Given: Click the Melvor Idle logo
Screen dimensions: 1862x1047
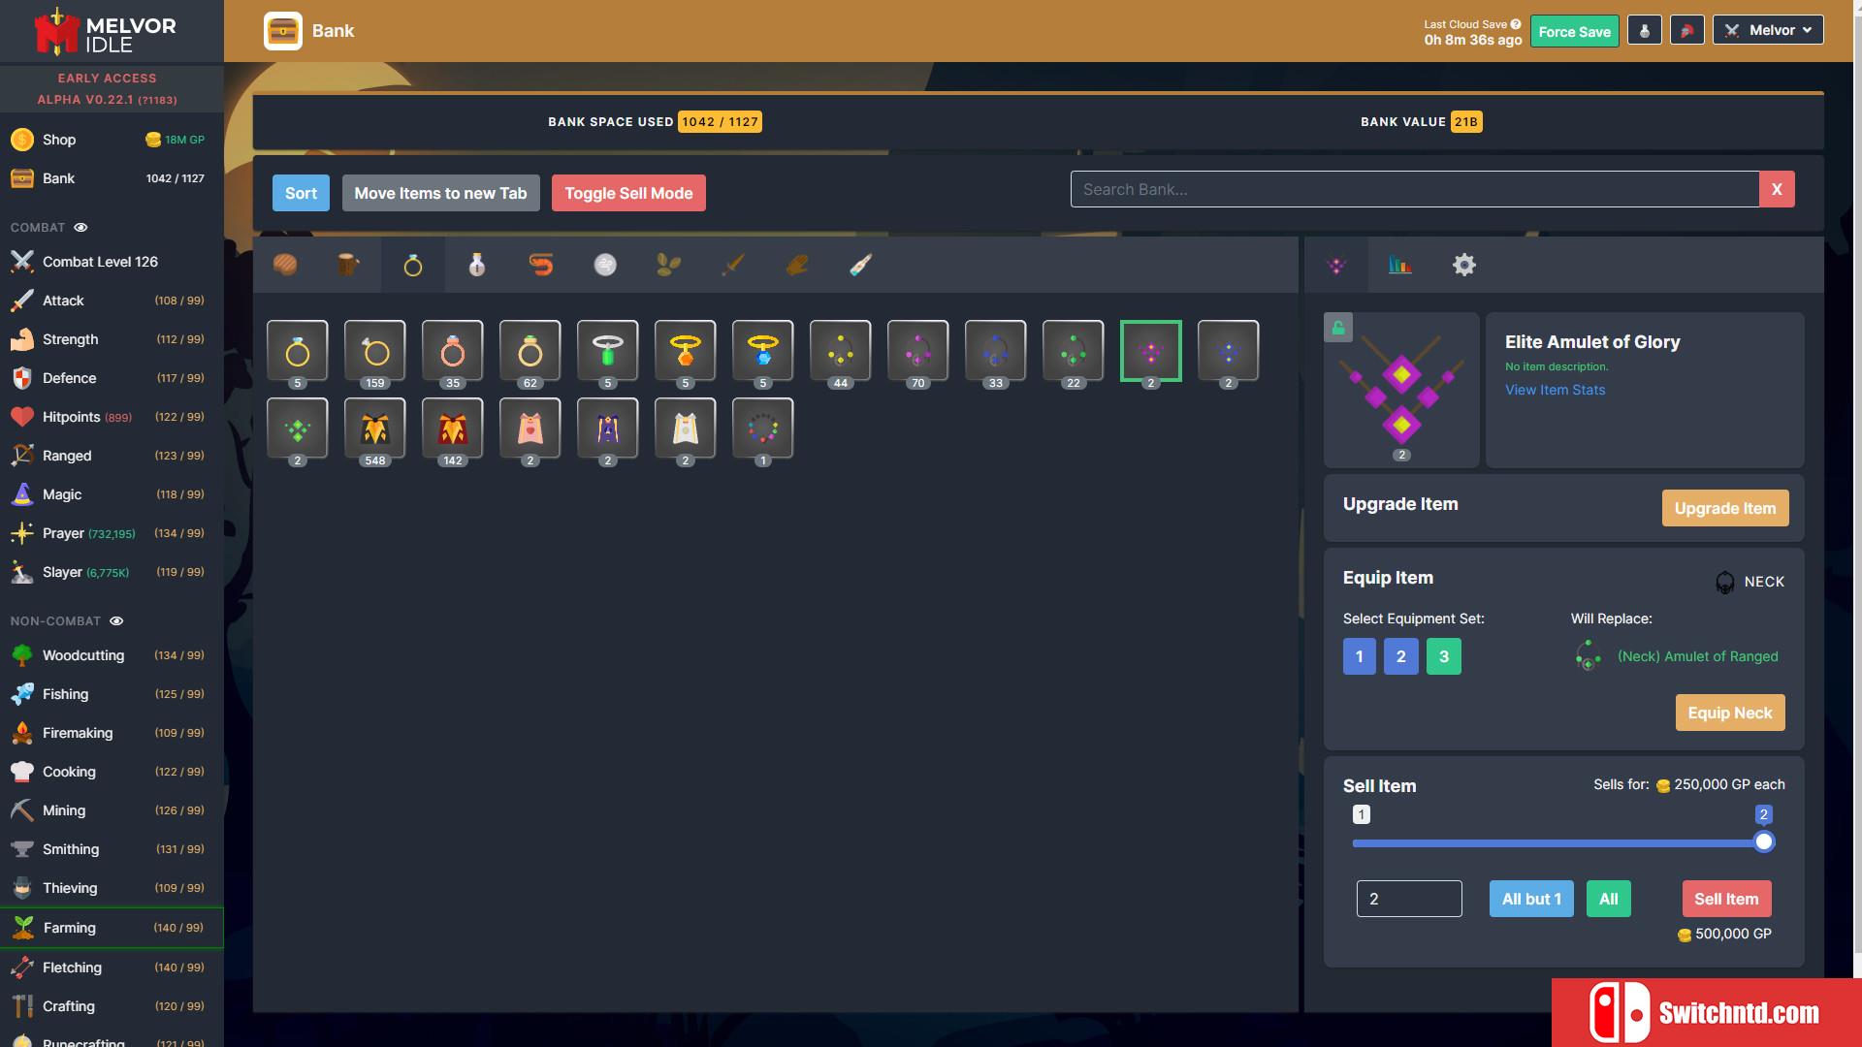Looking at the screenshot, I should coord(105,32).
